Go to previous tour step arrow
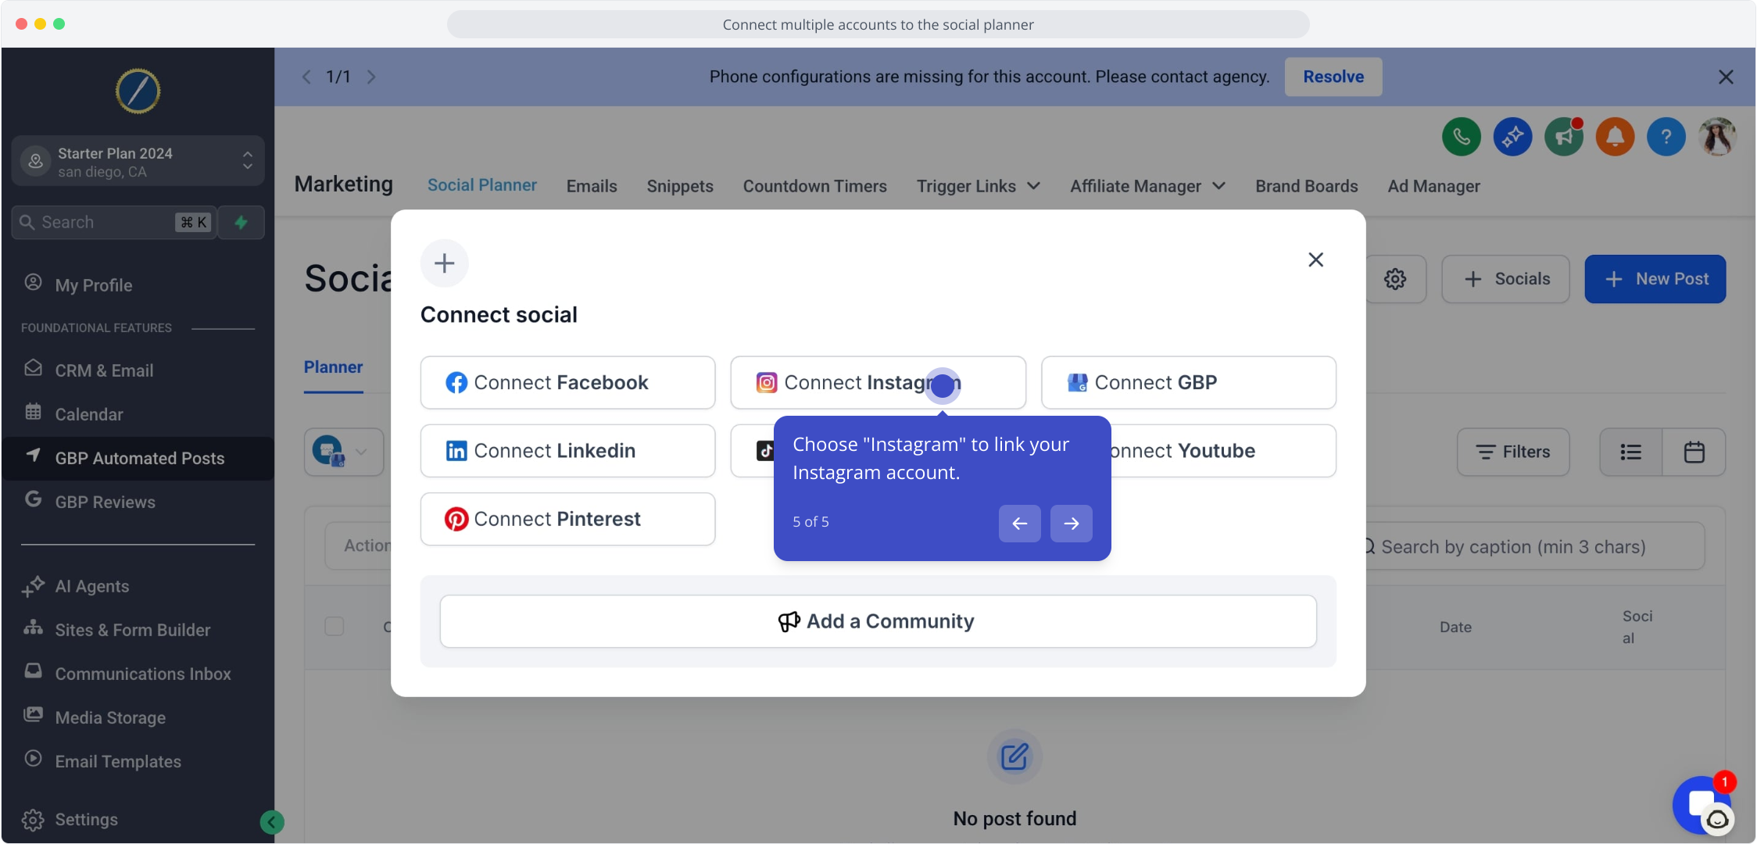The image size is (1757, 844). pyautogui.click(x=1020, y=524)
